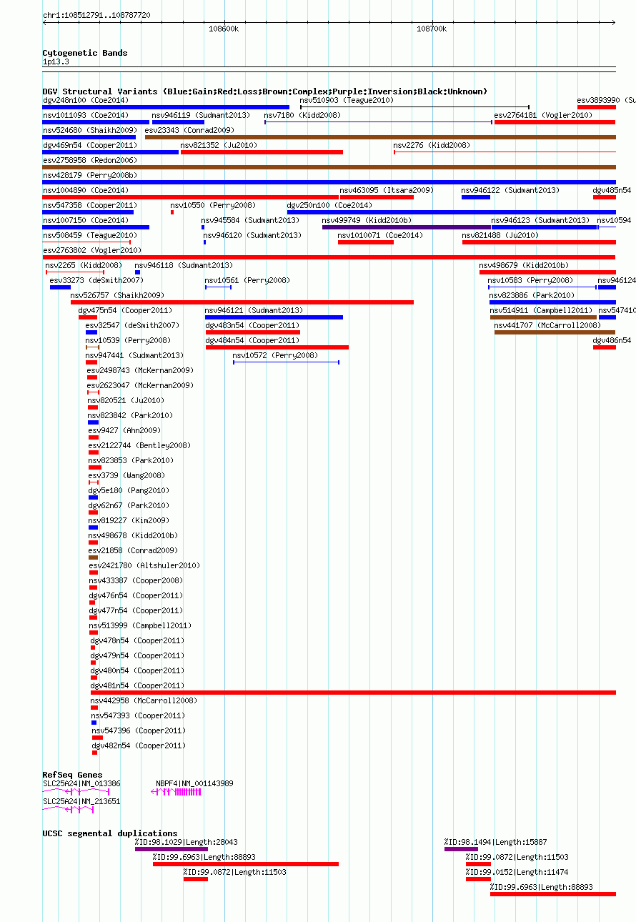Open nsv945584 (Sudmant2013) variant
The image size is (636, 922).
pos(250,221)
